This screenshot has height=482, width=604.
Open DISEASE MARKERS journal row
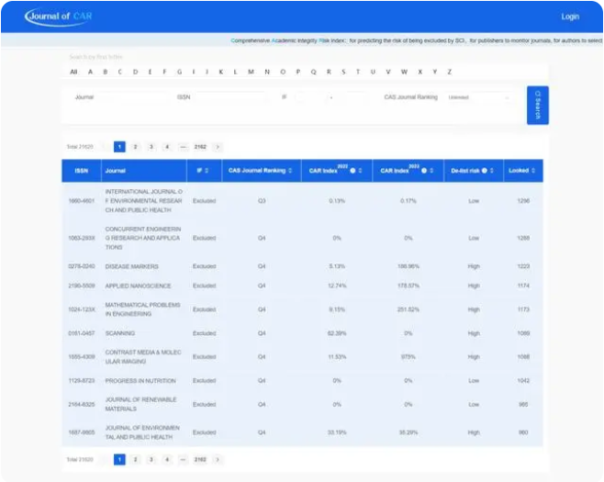[125, 266]
